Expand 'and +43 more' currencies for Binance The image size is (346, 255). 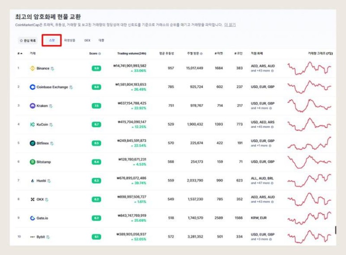(261, 71)
